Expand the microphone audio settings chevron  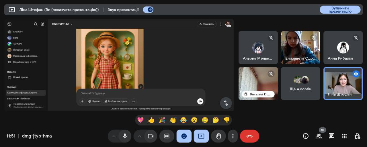point(114,136)
